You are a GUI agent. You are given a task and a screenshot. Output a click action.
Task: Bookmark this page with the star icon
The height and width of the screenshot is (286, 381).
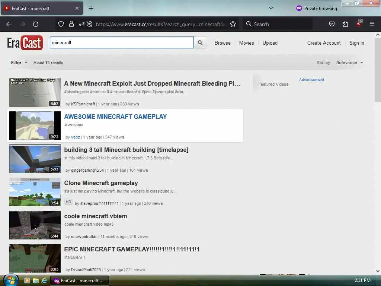pos(233,24)
